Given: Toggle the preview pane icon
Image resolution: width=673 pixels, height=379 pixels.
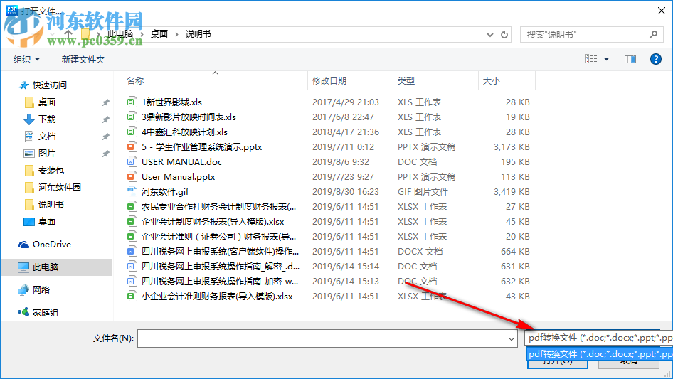Looking at the screenshot, I should click(630, 59).
